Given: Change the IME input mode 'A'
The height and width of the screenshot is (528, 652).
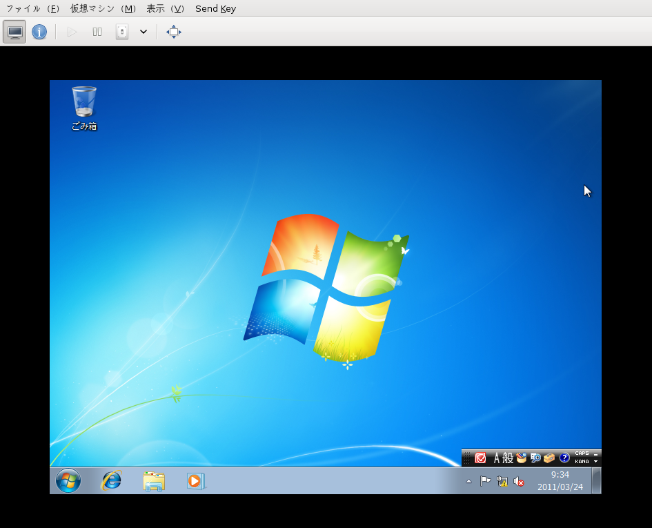Looking at the screenshot, I should [497, 458].
